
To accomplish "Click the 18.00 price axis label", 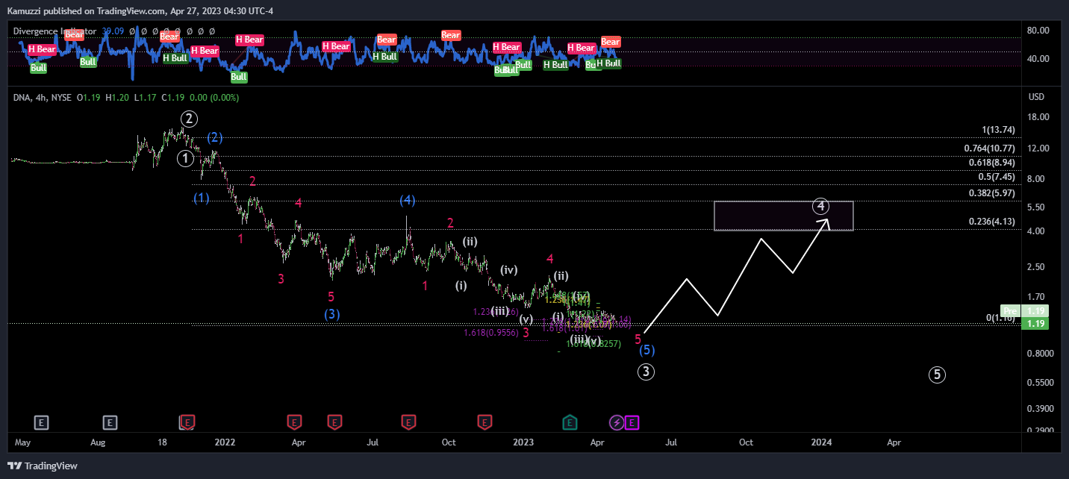I will 1038,117.
